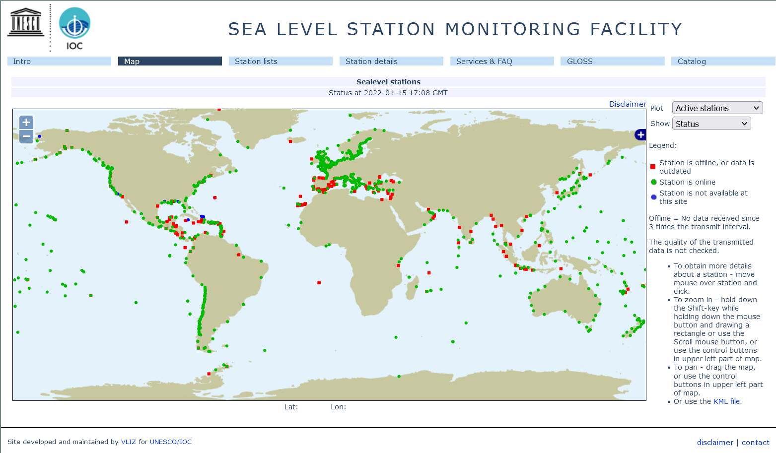Image resolution: width=776 pixels, height=453 pixels.
Task: Expand the map layer switcher plus icon
Action: (x=640, y=134)
